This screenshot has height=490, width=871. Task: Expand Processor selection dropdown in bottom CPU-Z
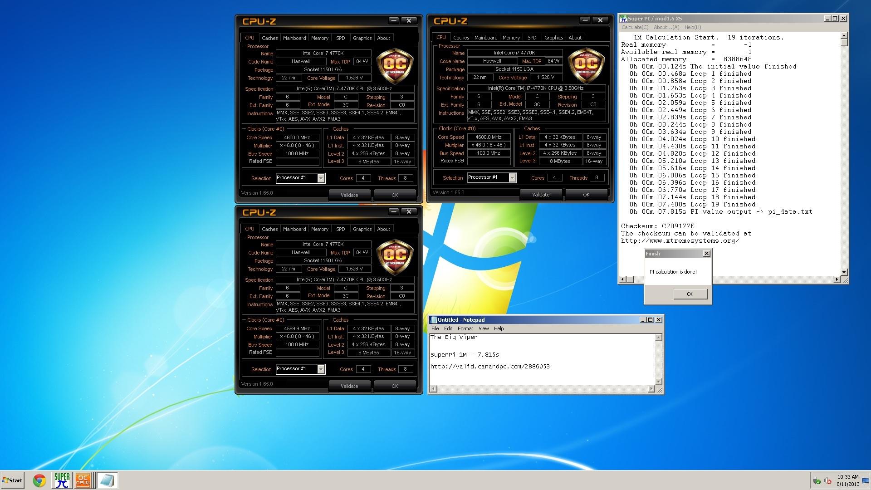coord(321,369)
